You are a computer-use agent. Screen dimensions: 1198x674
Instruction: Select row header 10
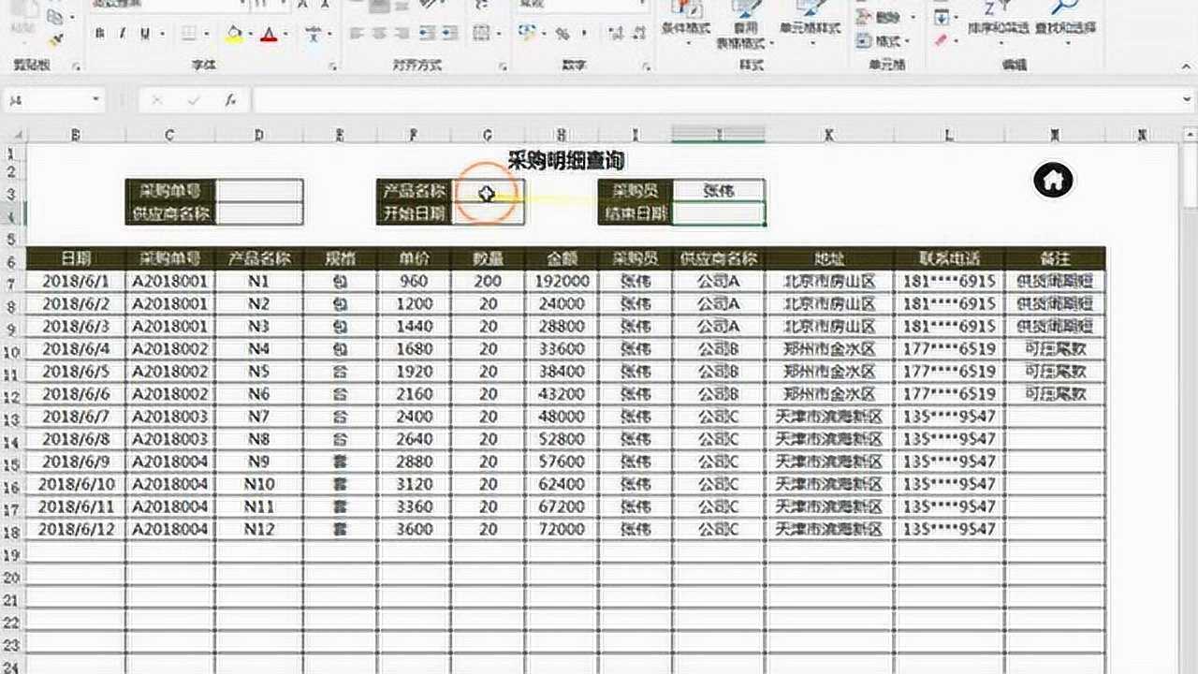[x=12, y=349]
